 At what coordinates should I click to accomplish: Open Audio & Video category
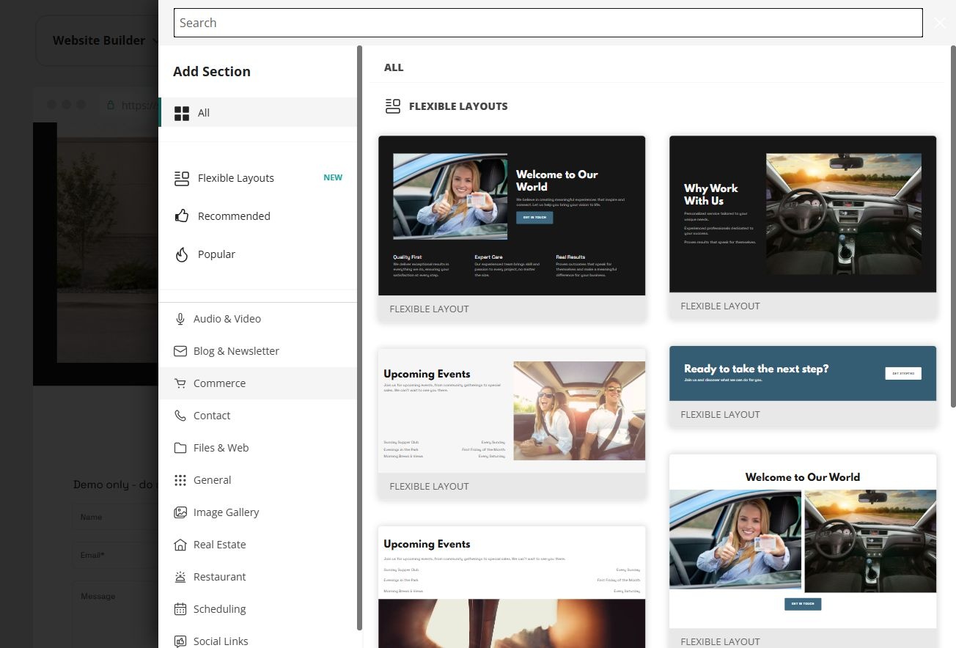258,319
